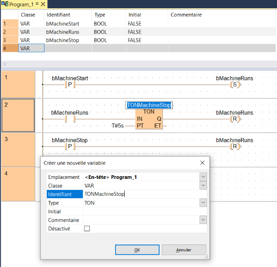This screenshot has width=277, height=267.
Task: Toggle the Désactivé checkbox
Action: [87, 228]
